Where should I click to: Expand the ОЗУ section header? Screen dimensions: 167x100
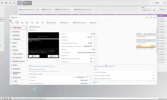(96, 82)
